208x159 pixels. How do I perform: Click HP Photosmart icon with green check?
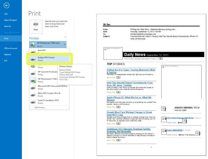(x=33, y=80)
